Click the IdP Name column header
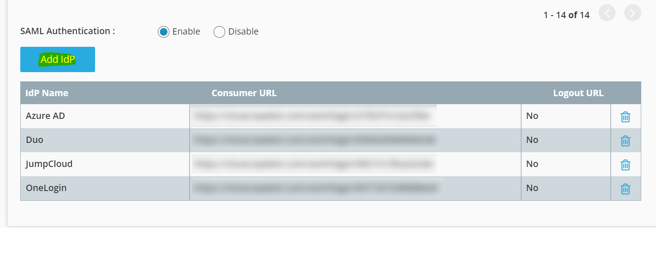The image size is (656, 253). pyautogui.click(x=47, y=93)
